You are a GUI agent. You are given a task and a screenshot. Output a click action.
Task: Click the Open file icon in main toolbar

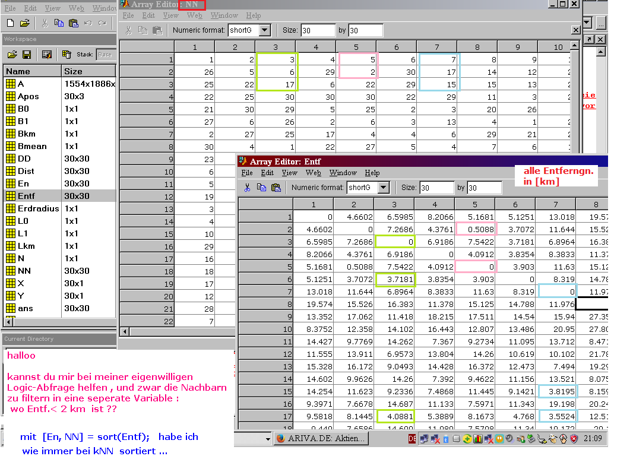coord(24,23)
